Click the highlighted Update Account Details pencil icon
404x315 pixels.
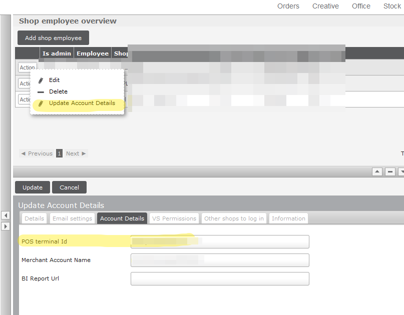(x=41, y=103)
